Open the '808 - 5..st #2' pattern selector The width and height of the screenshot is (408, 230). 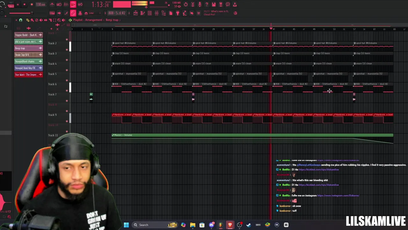click(x=117, y=13)
